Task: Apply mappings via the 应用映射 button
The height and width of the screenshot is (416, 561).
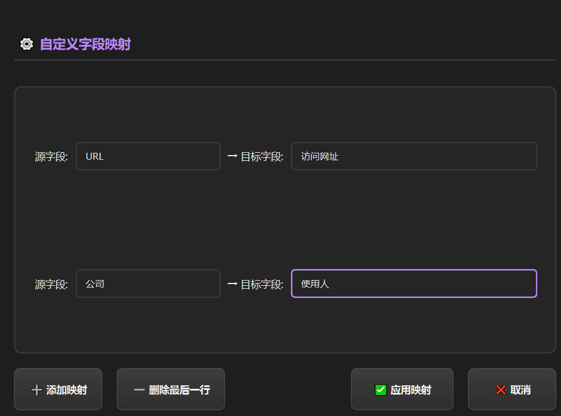Action: pos(402,389)
